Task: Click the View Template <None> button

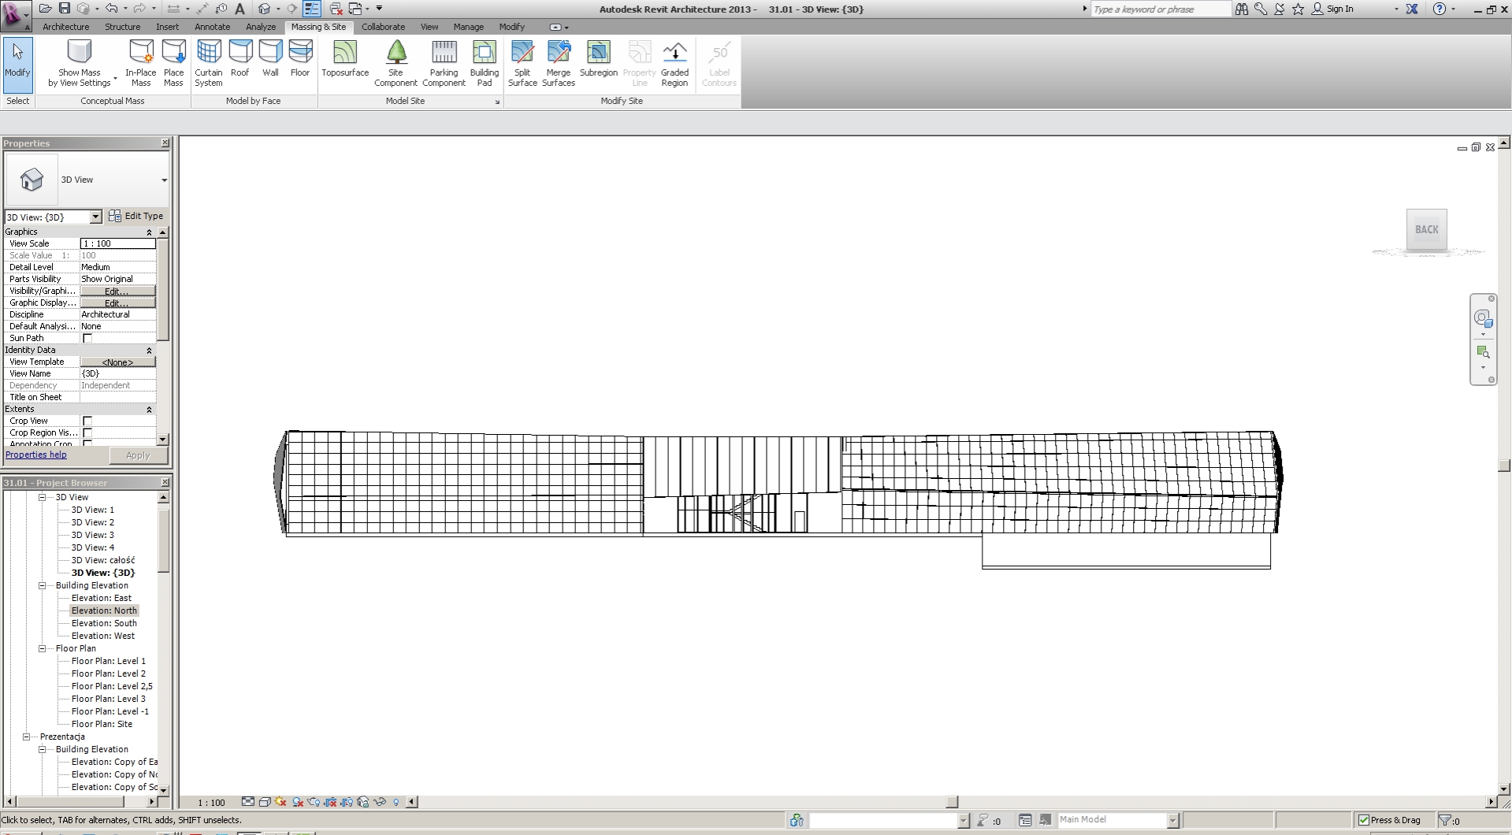Action: tap(117, 362)
